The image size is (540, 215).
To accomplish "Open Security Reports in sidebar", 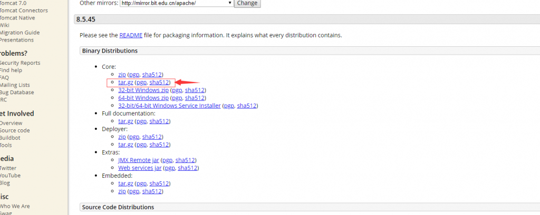I will tap(20, 63).
